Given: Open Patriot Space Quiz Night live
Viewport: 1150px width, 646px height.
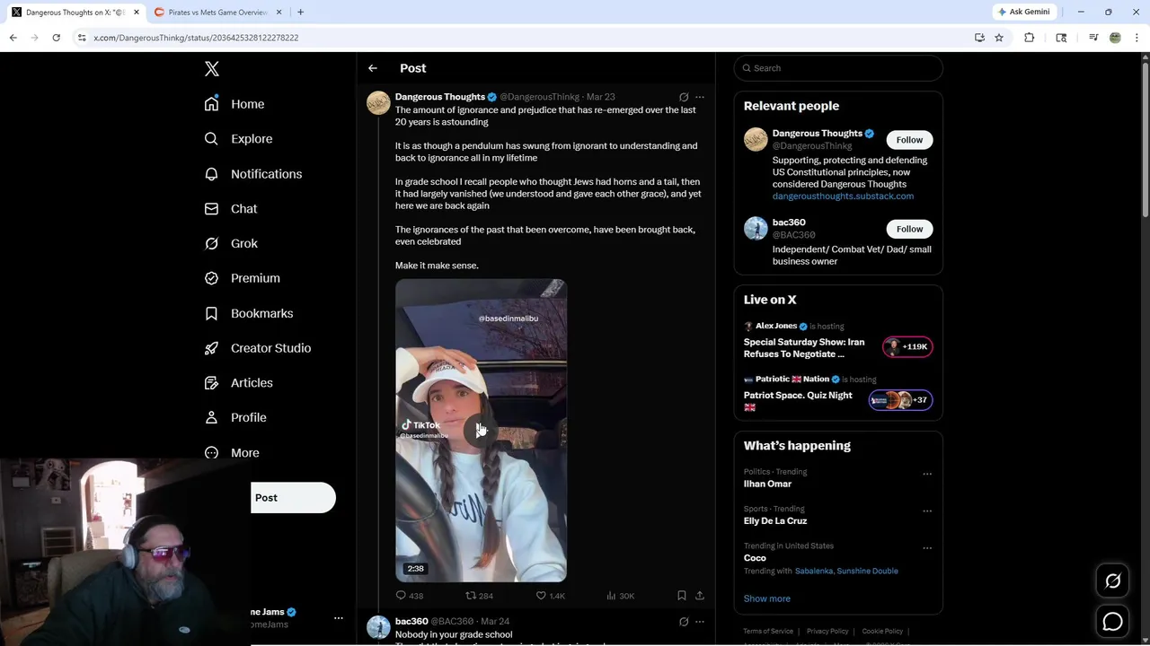Looking at the screenshot, I should pyautogui.click(x=798, y=401).
